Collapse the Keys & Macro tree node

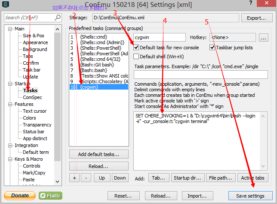[10, 159]
